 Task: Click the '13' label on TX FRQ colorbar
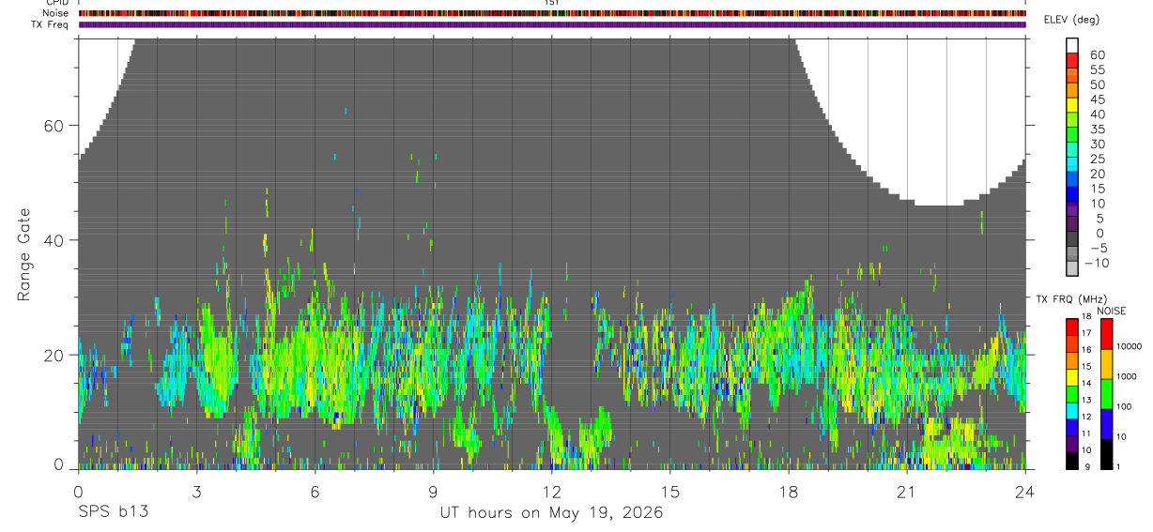(1086, 401)
